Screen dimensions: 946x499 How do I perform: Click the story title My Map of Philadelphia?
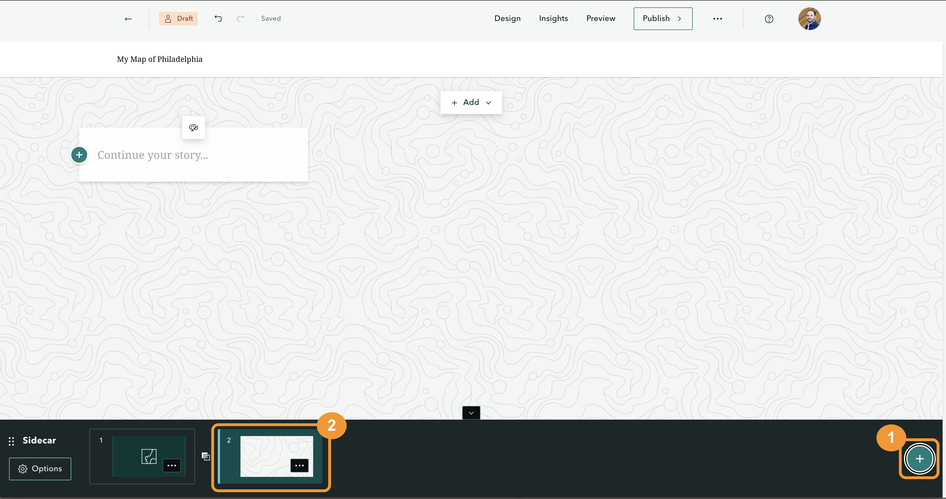point(160,59)
